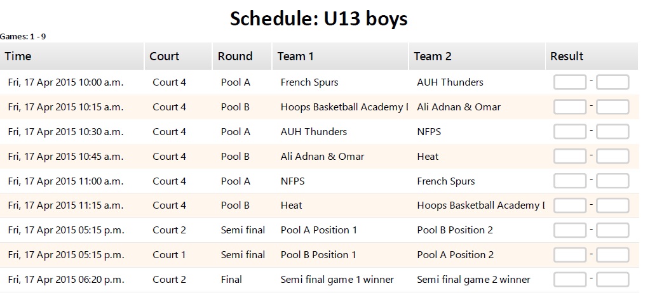650x293 pixels.
Task: Select the Team 2 column header
Action: [432, 56]
